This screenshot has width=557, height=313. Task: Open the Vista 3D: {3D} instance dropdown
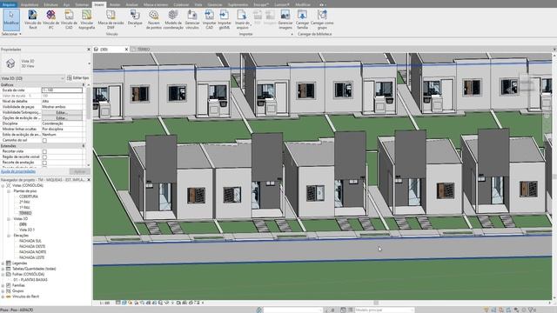click(33, 78)
